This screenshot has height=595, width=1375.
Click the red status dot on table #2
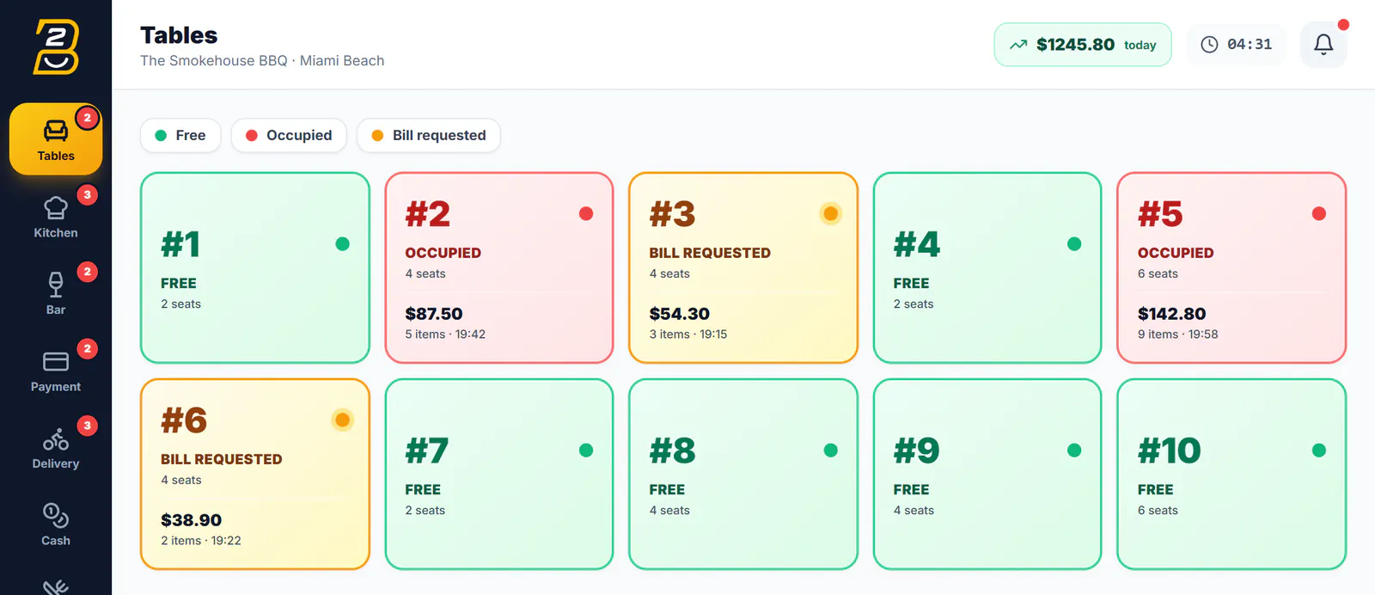pyautogui.click(x=586, y=213)
